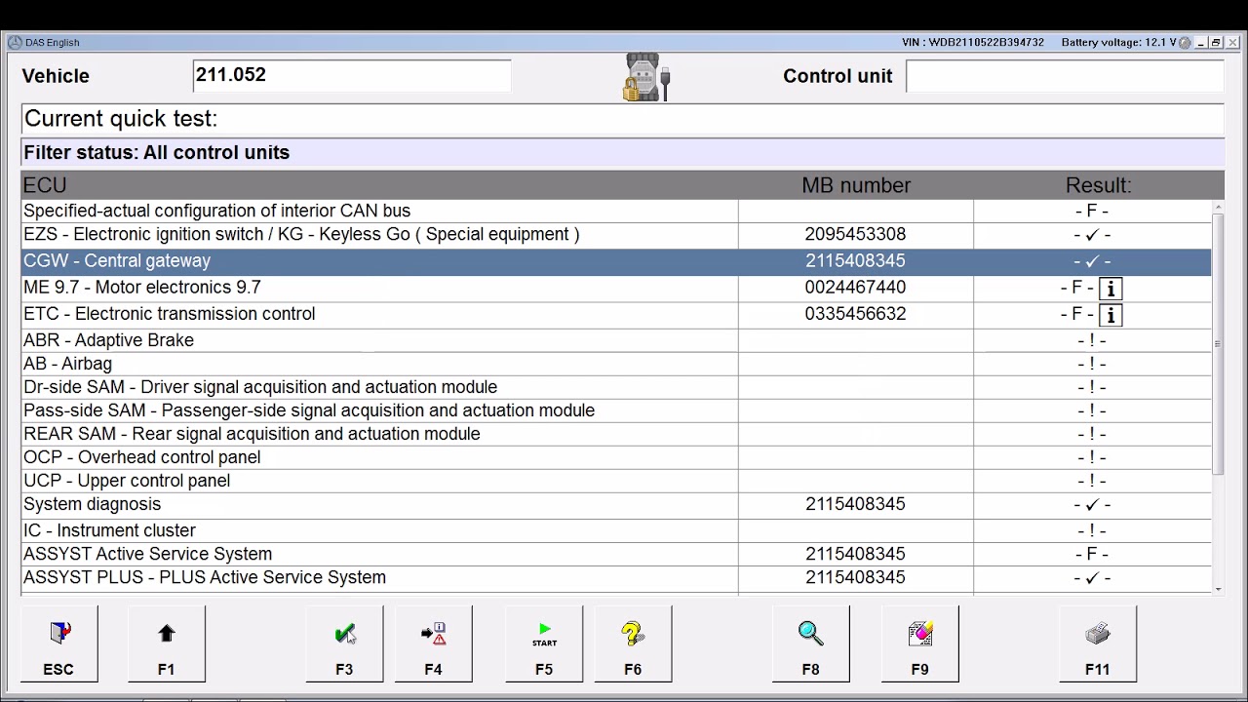
Task: Select the AB - Airbag row
Action: pos(616,364)
